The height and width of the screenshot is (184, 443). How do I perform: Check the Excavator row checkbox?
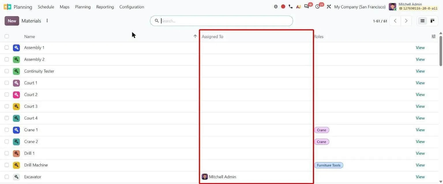pos(7,177)
